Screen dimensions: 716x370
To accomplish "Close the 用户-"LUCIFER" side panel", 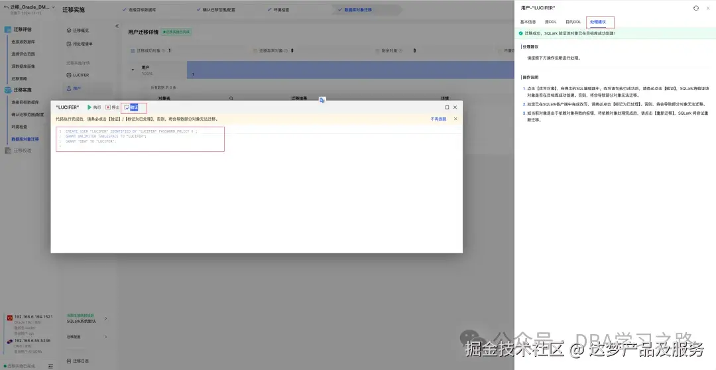I will point(708,8).
